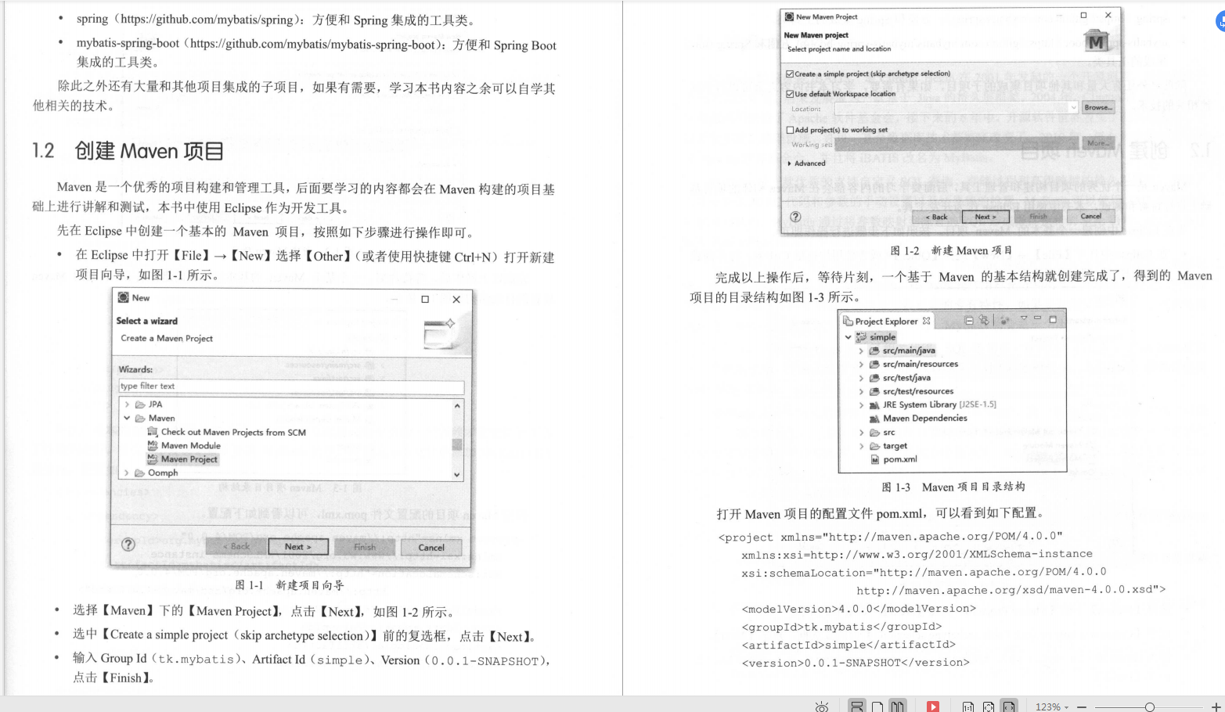Image resolution: width=1225 pixels, height=712 pixels.
Task: Expand the Advanced section
Action: tap(806, 164)
